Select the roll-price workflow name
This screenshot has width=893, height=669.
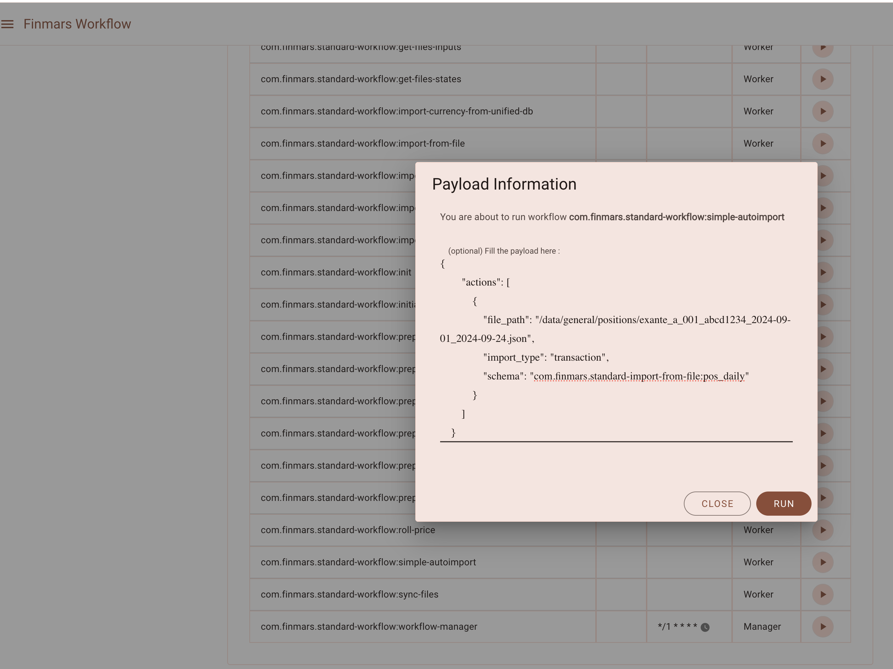pos(348,530)
